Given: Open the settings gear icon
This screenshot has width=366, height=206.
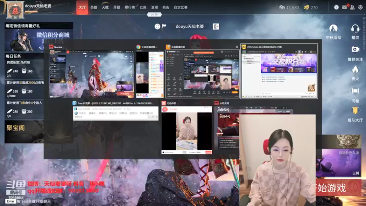Looking at the screenshot, I should [361, 7].
